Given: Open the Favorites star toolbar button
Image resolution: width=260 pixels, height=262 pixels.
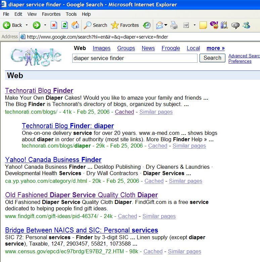Looking at the screenshot, I should 125,25.
